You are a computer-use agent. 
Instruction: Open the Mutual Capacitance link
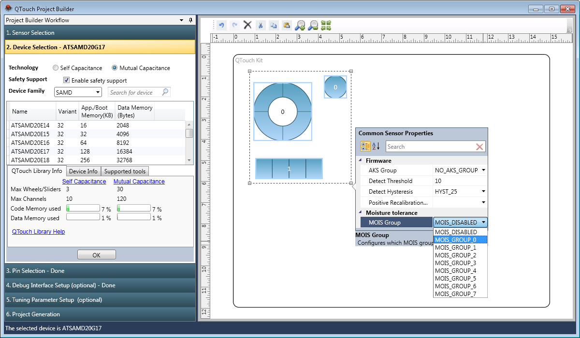click(139, 182)
